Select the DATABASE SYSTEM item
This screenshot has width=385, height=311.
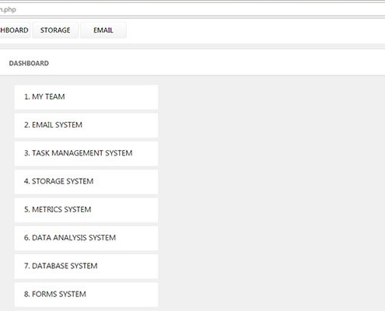pyautogui.click(x=86, y=267)
